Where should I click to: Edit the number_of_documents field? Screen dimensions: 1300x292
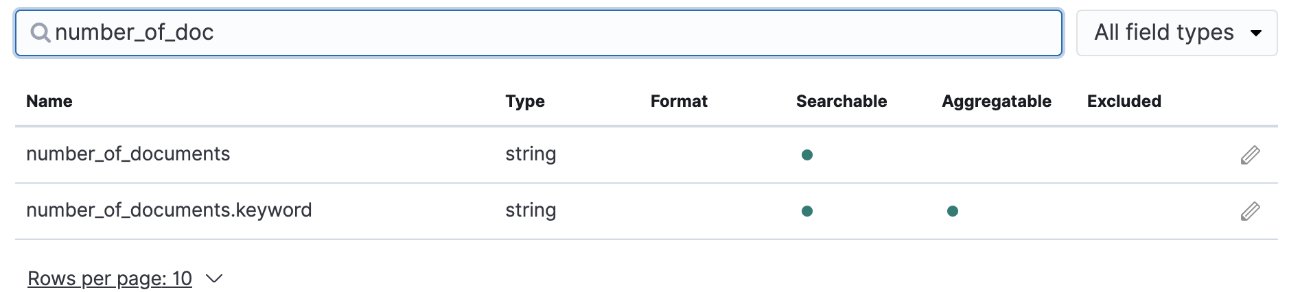click(x=1250, y=155)
